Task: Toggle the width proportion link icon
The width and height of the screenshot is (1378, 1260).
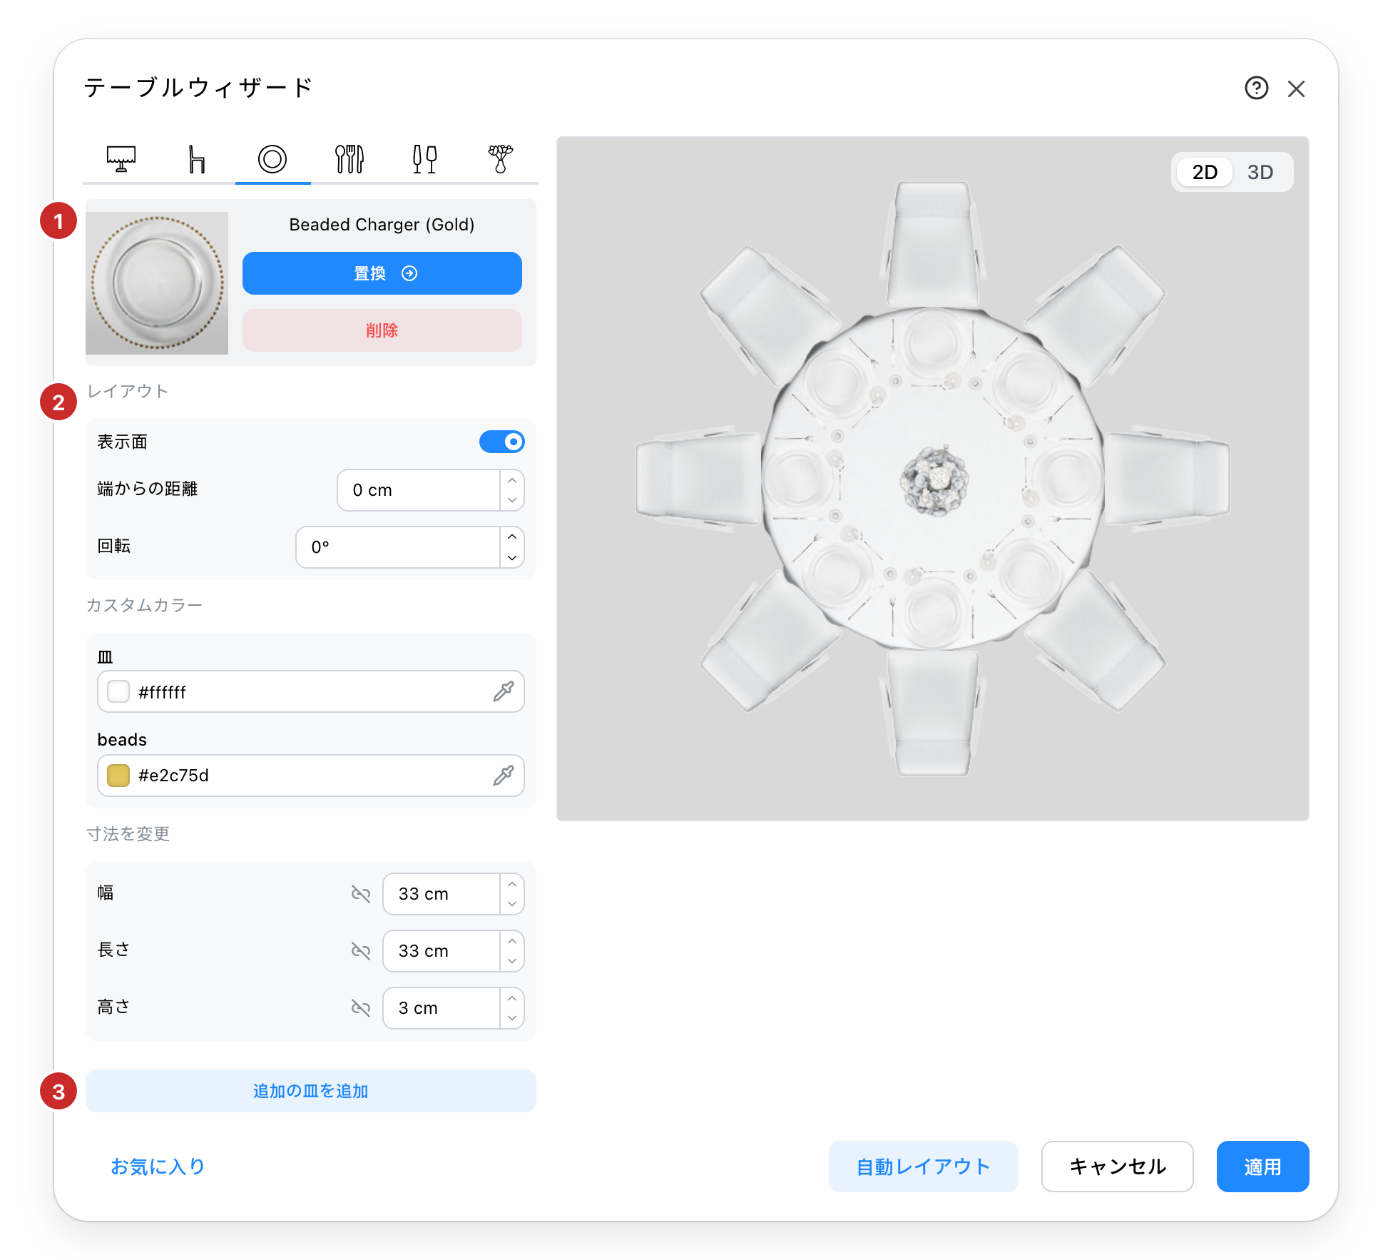Action: (x=361, y=894)
